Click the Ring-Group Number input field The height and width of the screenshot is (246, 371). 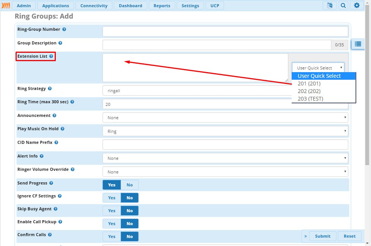(x=225, y=31)
